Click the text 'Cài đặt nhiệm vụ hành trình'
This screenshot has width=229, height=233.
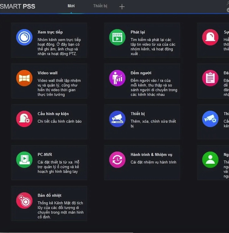pos(154,162)
